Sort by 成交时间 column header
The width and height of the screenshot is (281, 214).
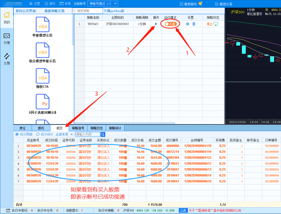tap(51, 140)
